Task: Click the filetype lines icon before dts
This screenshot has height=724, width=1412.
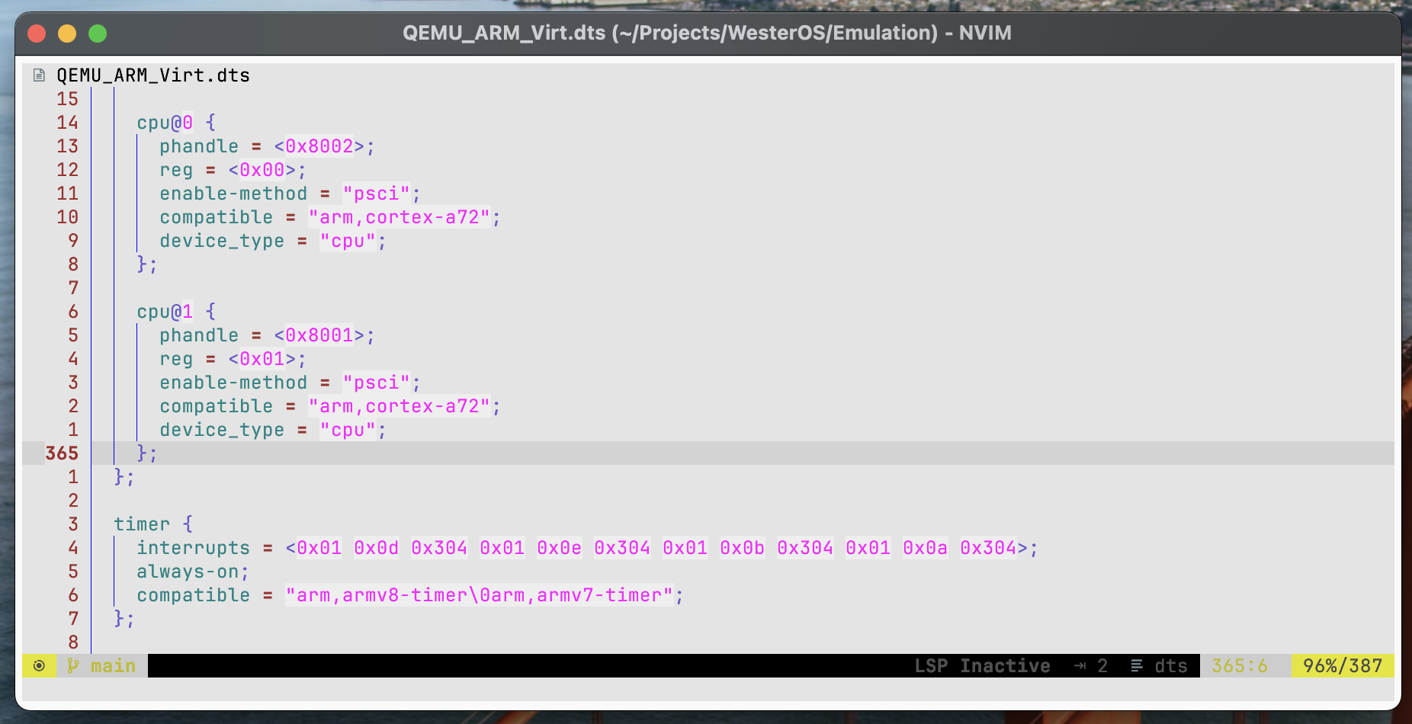Action: click(x=1136, y=665)
